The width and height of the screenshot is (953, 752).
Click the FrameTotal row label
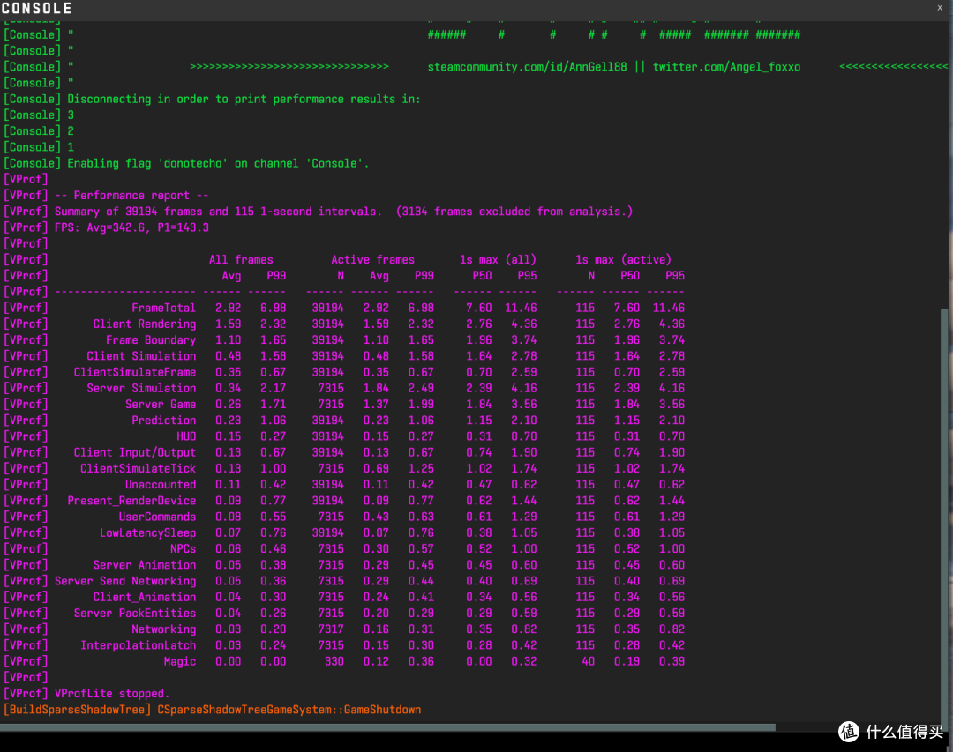pyautogui.click(x=163, y=308)
